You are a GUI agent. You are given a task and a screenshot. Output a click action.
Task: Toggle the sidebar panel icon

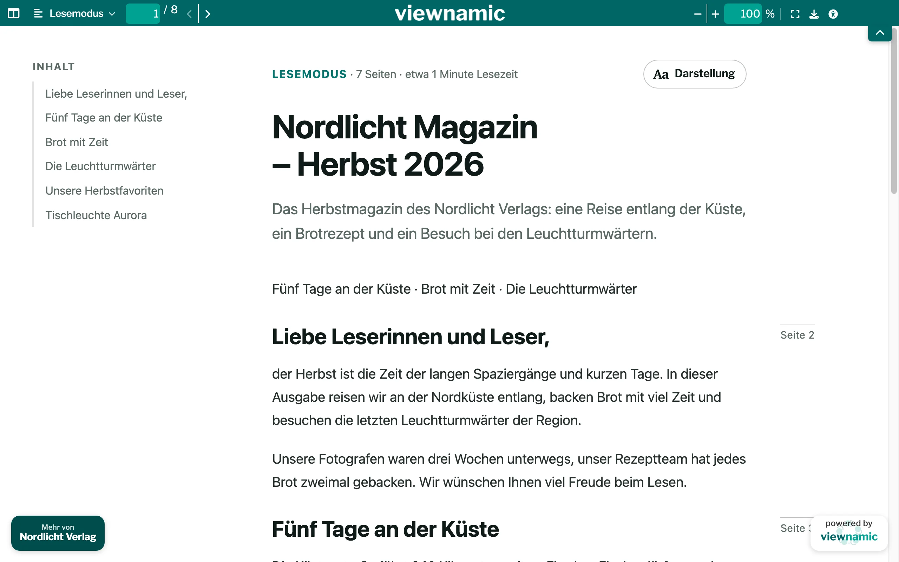[x=13, y=14]
